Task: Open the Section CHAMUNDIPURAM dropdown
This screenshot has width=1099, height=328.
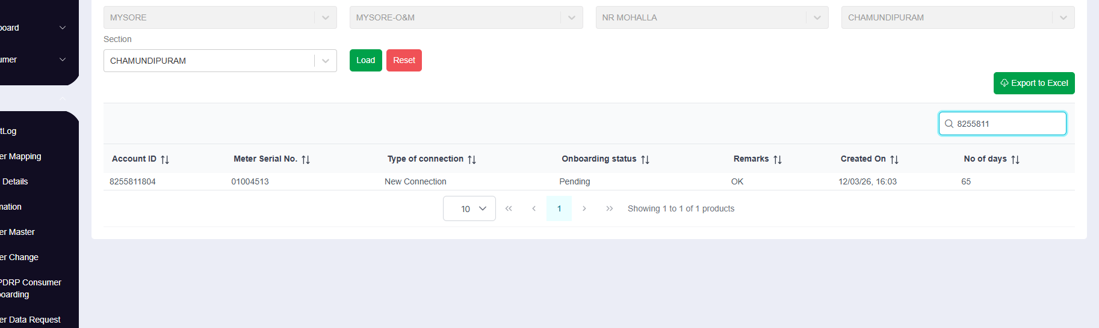Action: tap(325, 61)
